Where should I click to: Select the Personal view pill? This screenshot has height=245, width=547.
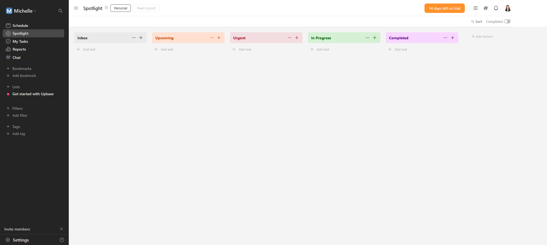click(x=120, y=8)
